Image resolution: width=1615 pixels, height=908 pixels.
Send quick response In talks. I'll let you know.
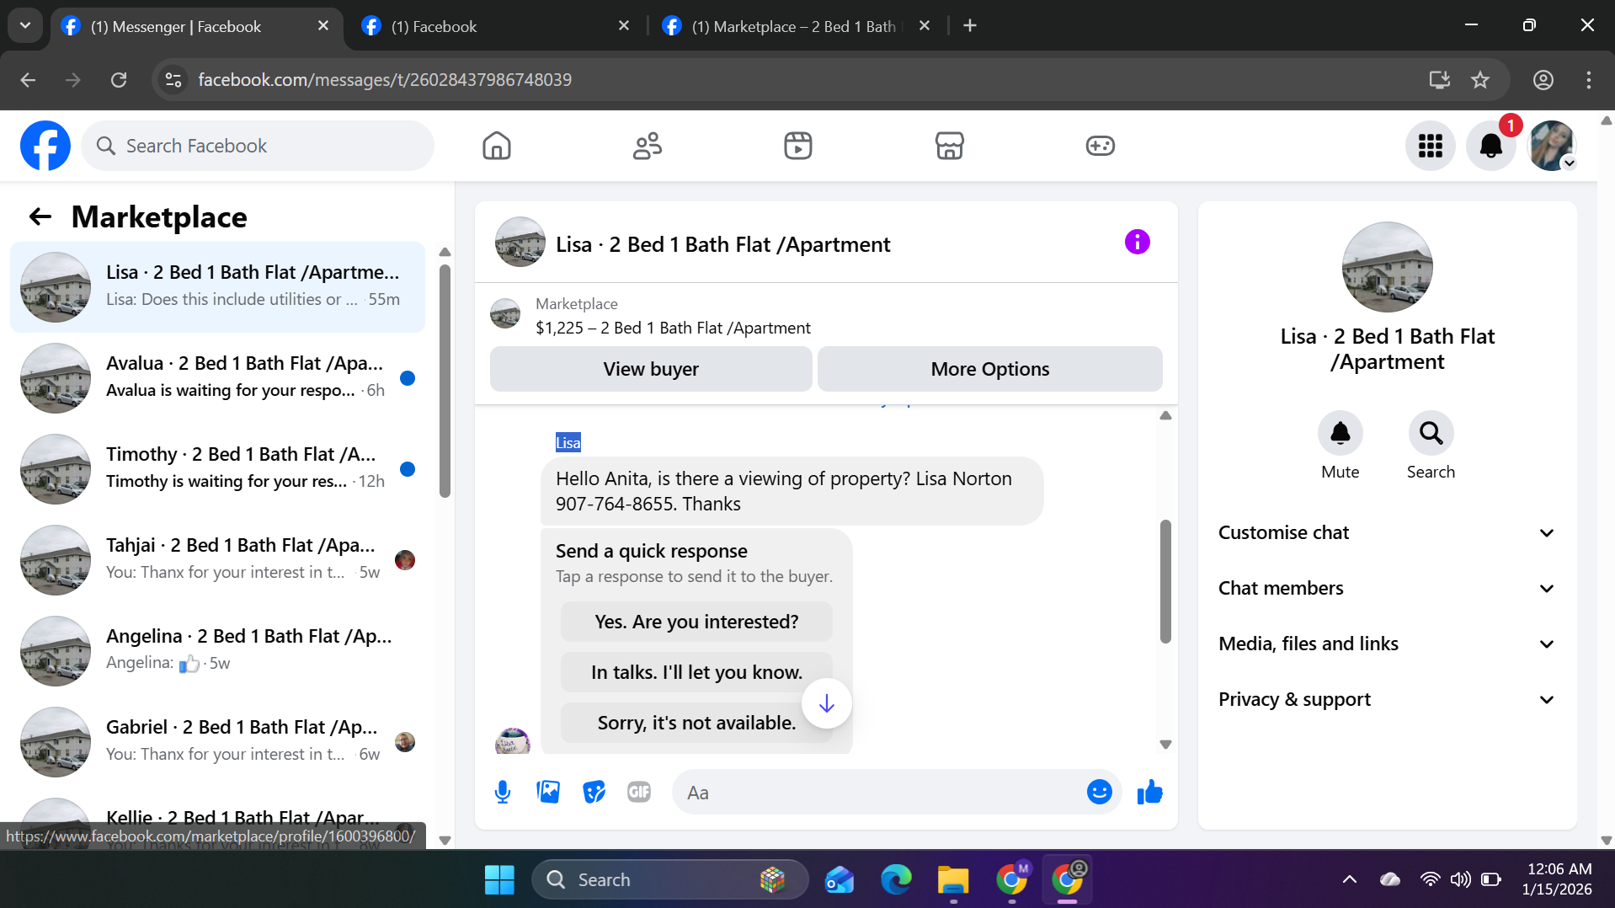tap(696, 672)
